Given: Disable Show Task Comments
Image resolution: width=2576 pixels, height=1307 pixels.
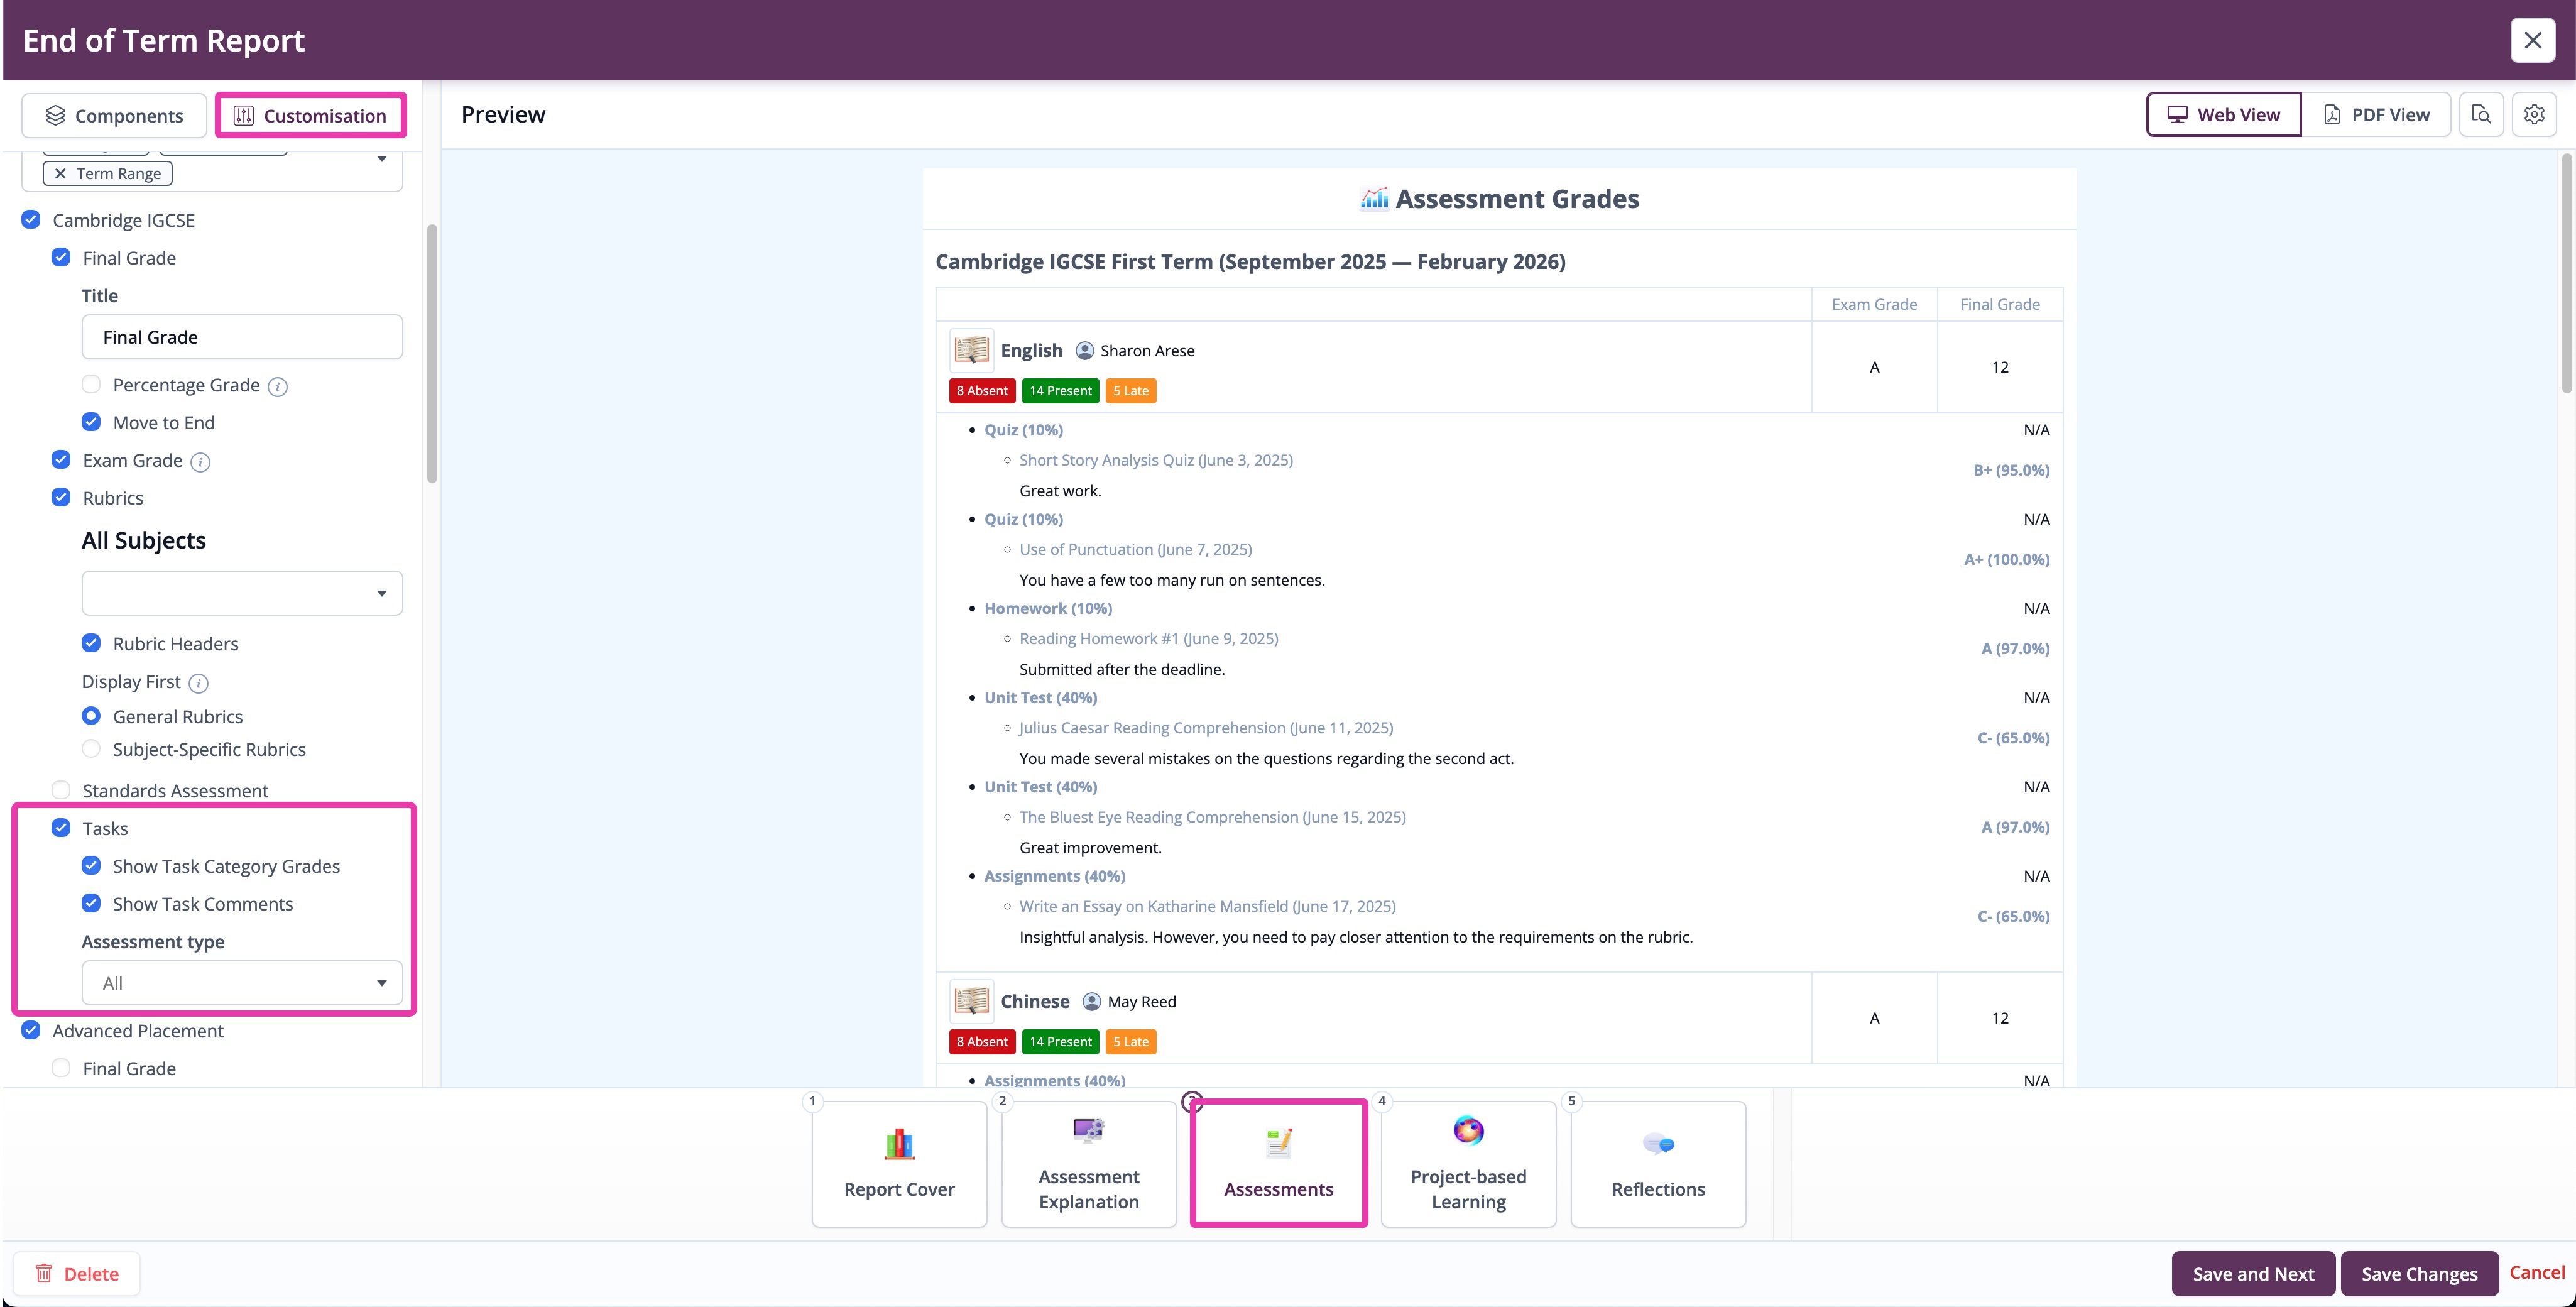Looking at the screenshot, I should point(91,903).
